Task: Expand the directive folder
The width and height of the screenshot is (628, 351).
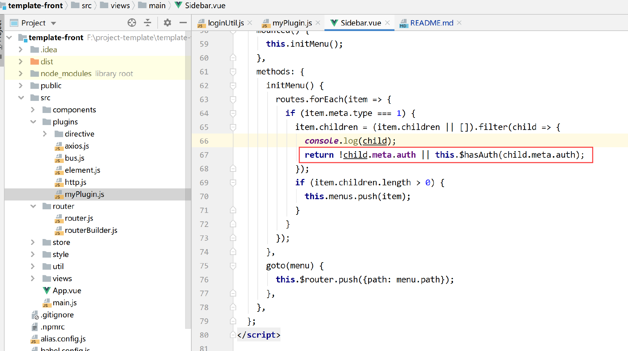Action: (x=45, y=134)
